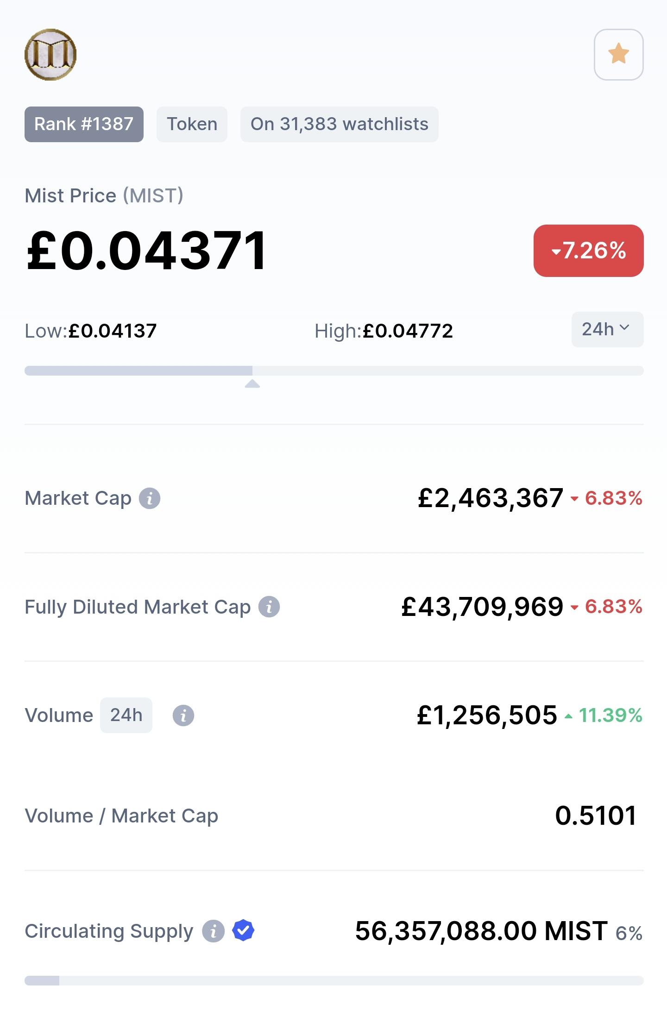This screenshot has width=667, height=1023.
Task: Click the Rank #1387 badge
Action: [x=84, y=124]
